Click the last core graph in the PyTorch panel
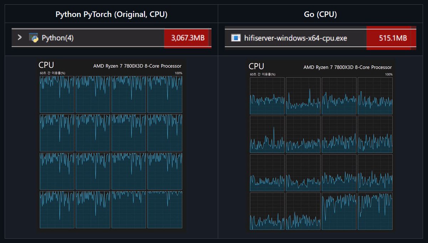 pos(165,209)
